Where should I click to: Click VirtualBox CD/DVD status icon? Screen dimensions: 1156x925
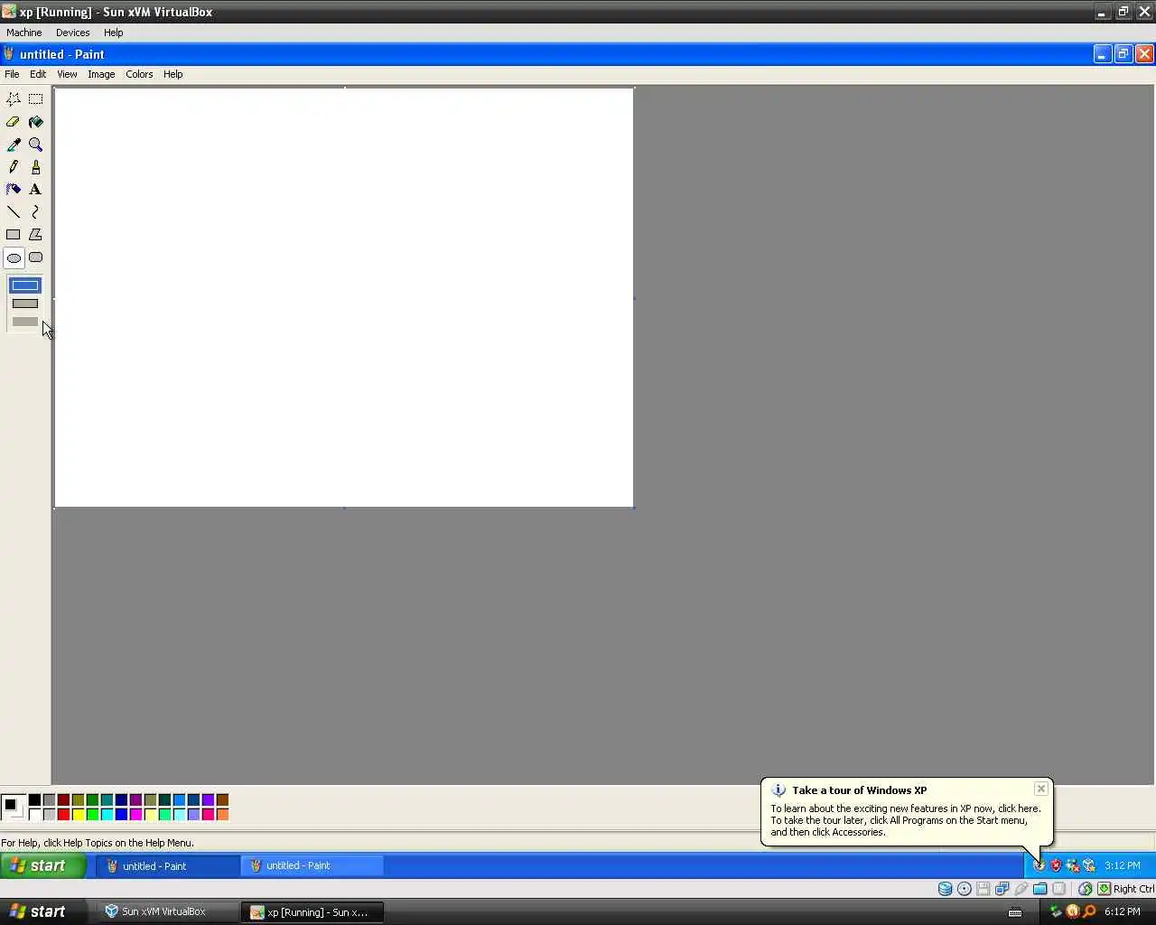click(965, 889)
